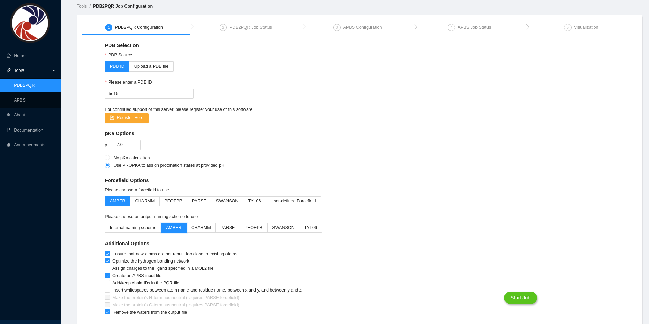Open About page in sidebar

click(x=30, y=115)
